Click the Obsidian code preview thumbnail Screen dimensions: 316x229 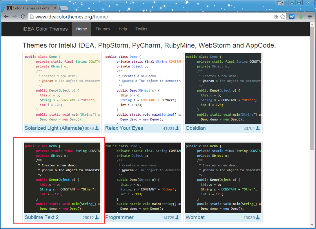(223, 88)
